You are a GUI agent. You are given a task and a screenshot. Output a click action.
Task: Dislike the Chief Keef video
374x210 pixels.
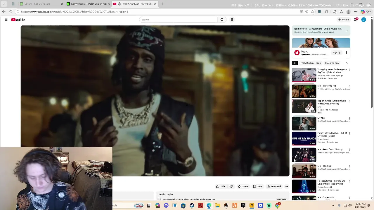point(231,186)
